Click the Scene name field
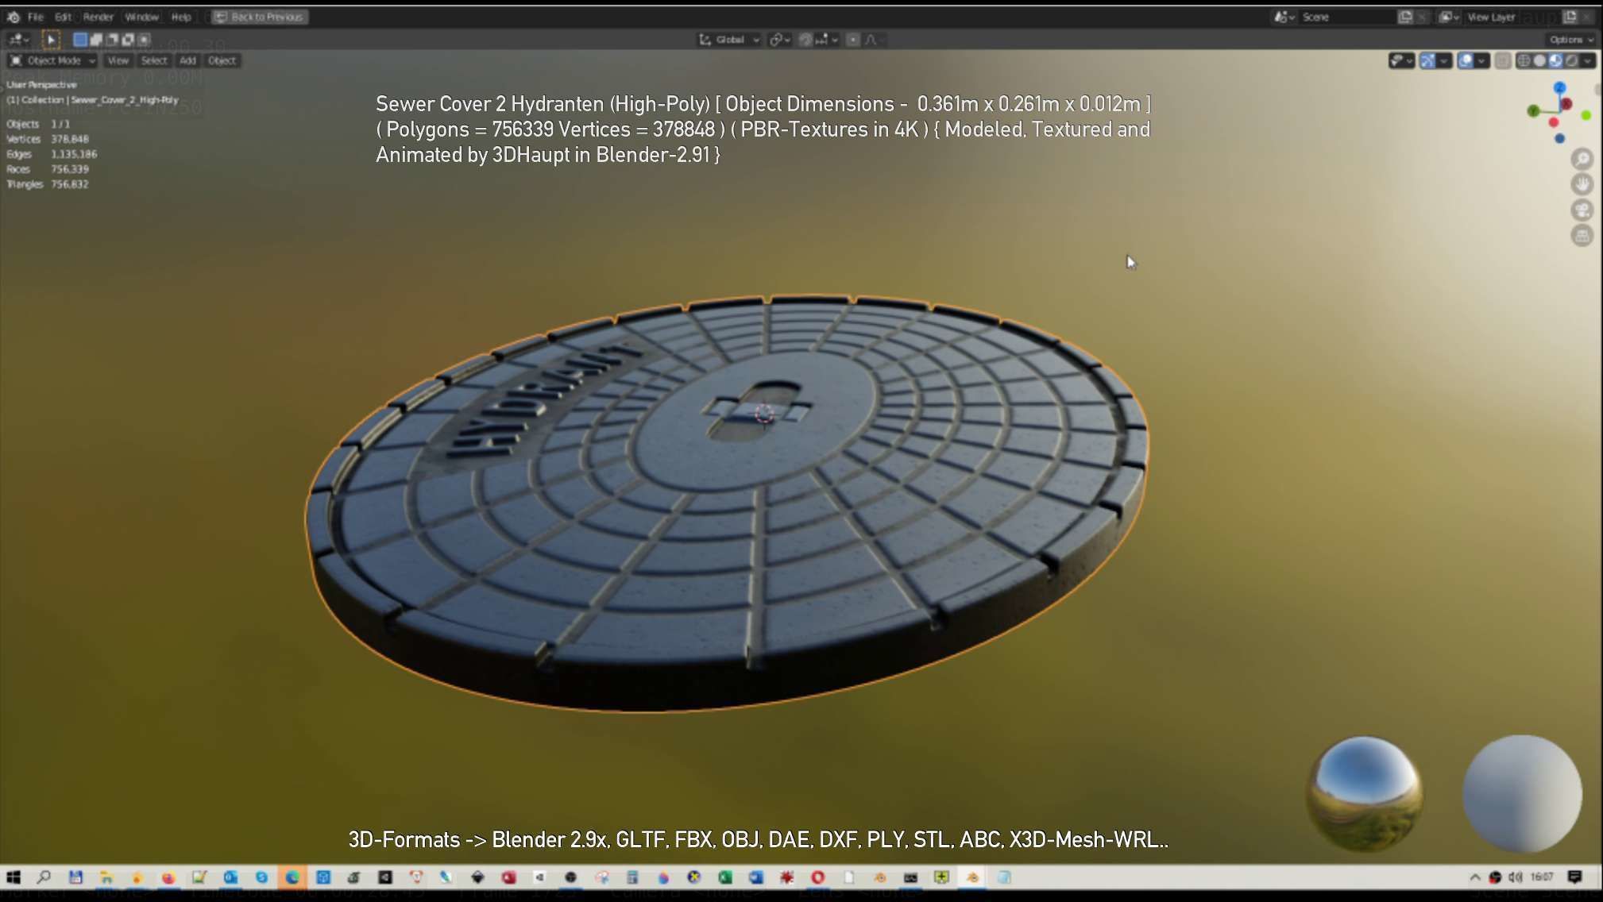This screenshot has height=902, width=1603. tap(1346, 17)
